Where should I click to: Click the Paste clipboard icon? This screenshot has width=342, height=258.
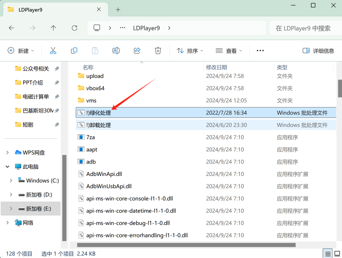click(95, 51)
